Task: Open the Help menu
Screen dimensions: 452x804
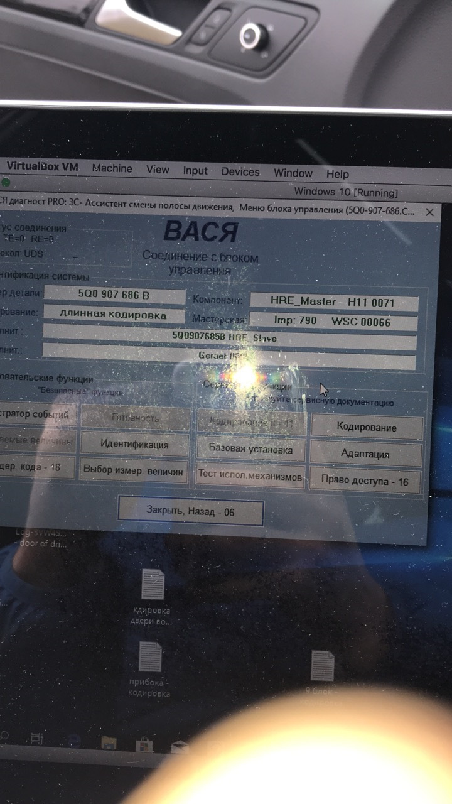Action: click(x=337, y=174)
